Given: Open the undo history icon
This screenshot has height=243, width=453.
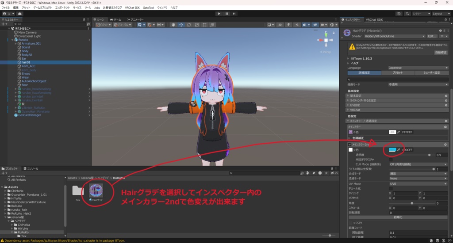Looking at the screenshot, I should 399,14.
